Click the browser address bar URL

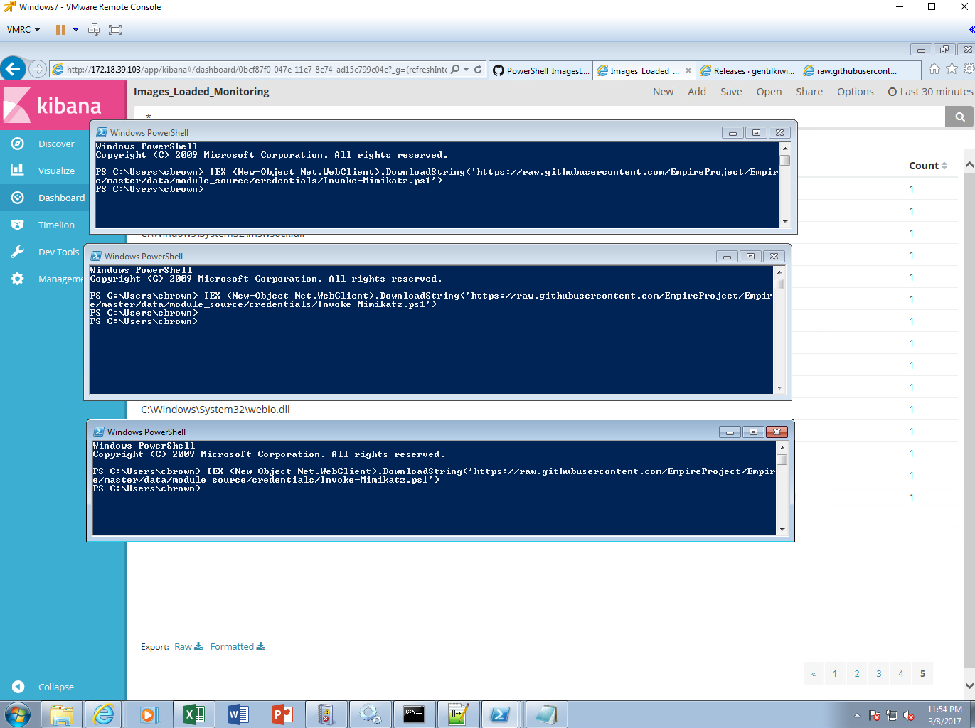(x=256, y=70)
